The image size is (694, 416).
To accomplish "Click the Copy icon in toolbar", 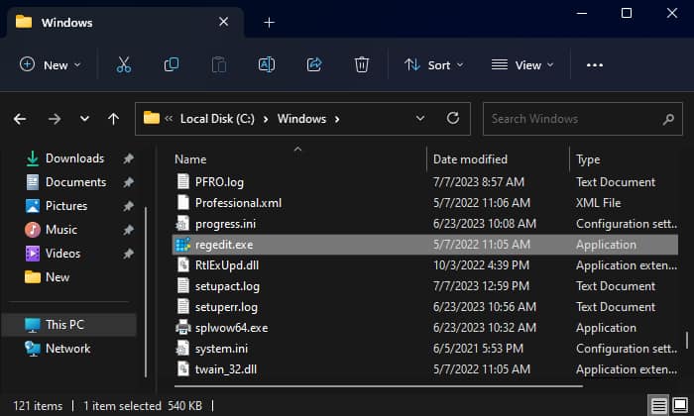I will 172,65.
